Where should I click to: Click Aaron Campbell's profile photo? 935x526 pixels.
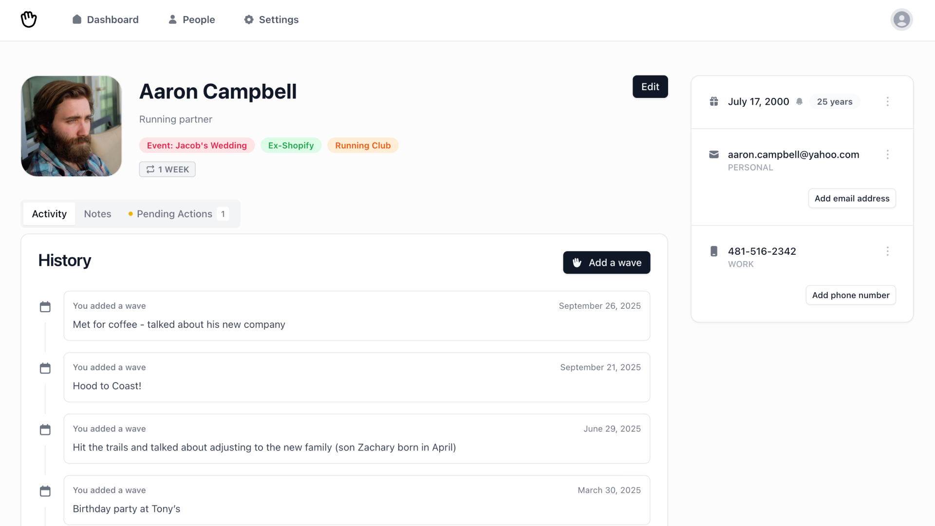[71, 126]
